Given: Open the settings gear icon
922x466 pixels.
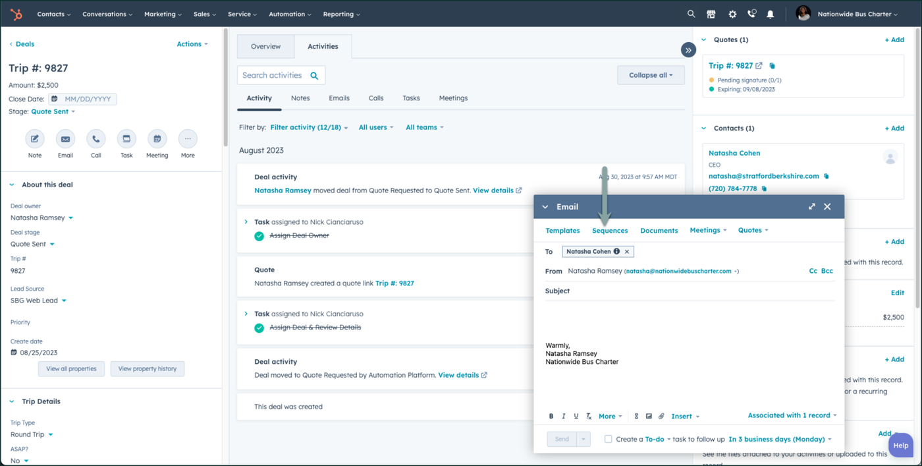Looking at the screenshot, I should pos(732,14).
